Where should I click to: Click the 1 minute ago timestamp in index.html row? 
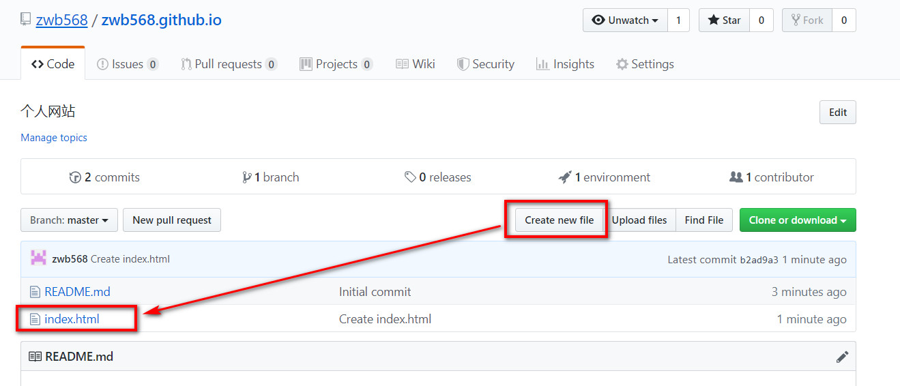811,319
